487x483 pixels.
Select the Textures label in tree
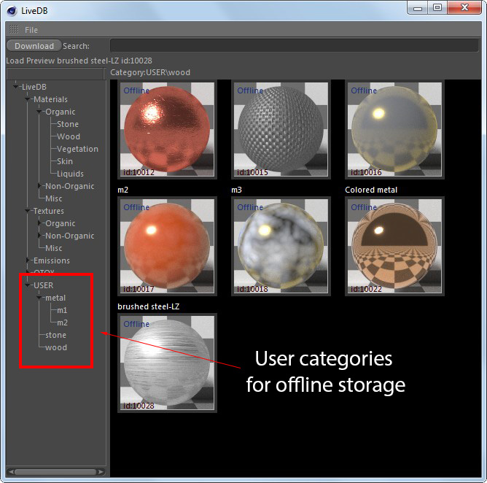[x=49, y=211]
